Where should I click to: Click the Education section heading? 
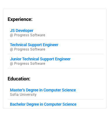click(19, 79)
